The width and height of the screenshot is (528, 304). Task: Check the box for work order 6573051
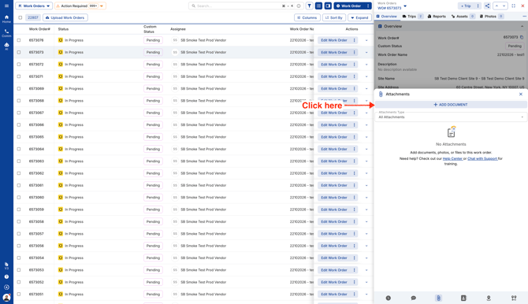click(x=19, y=295)
